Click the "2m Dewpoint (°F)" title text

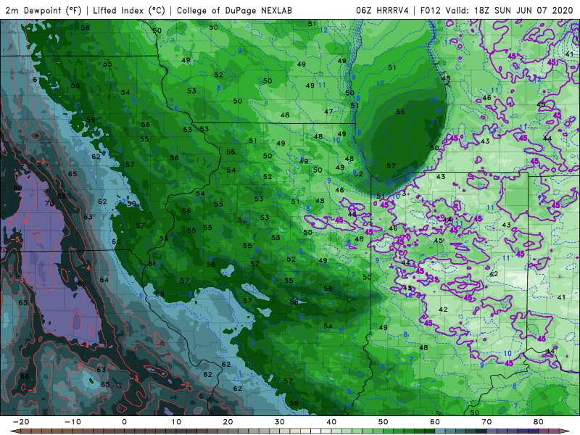(x=43, y=10)
